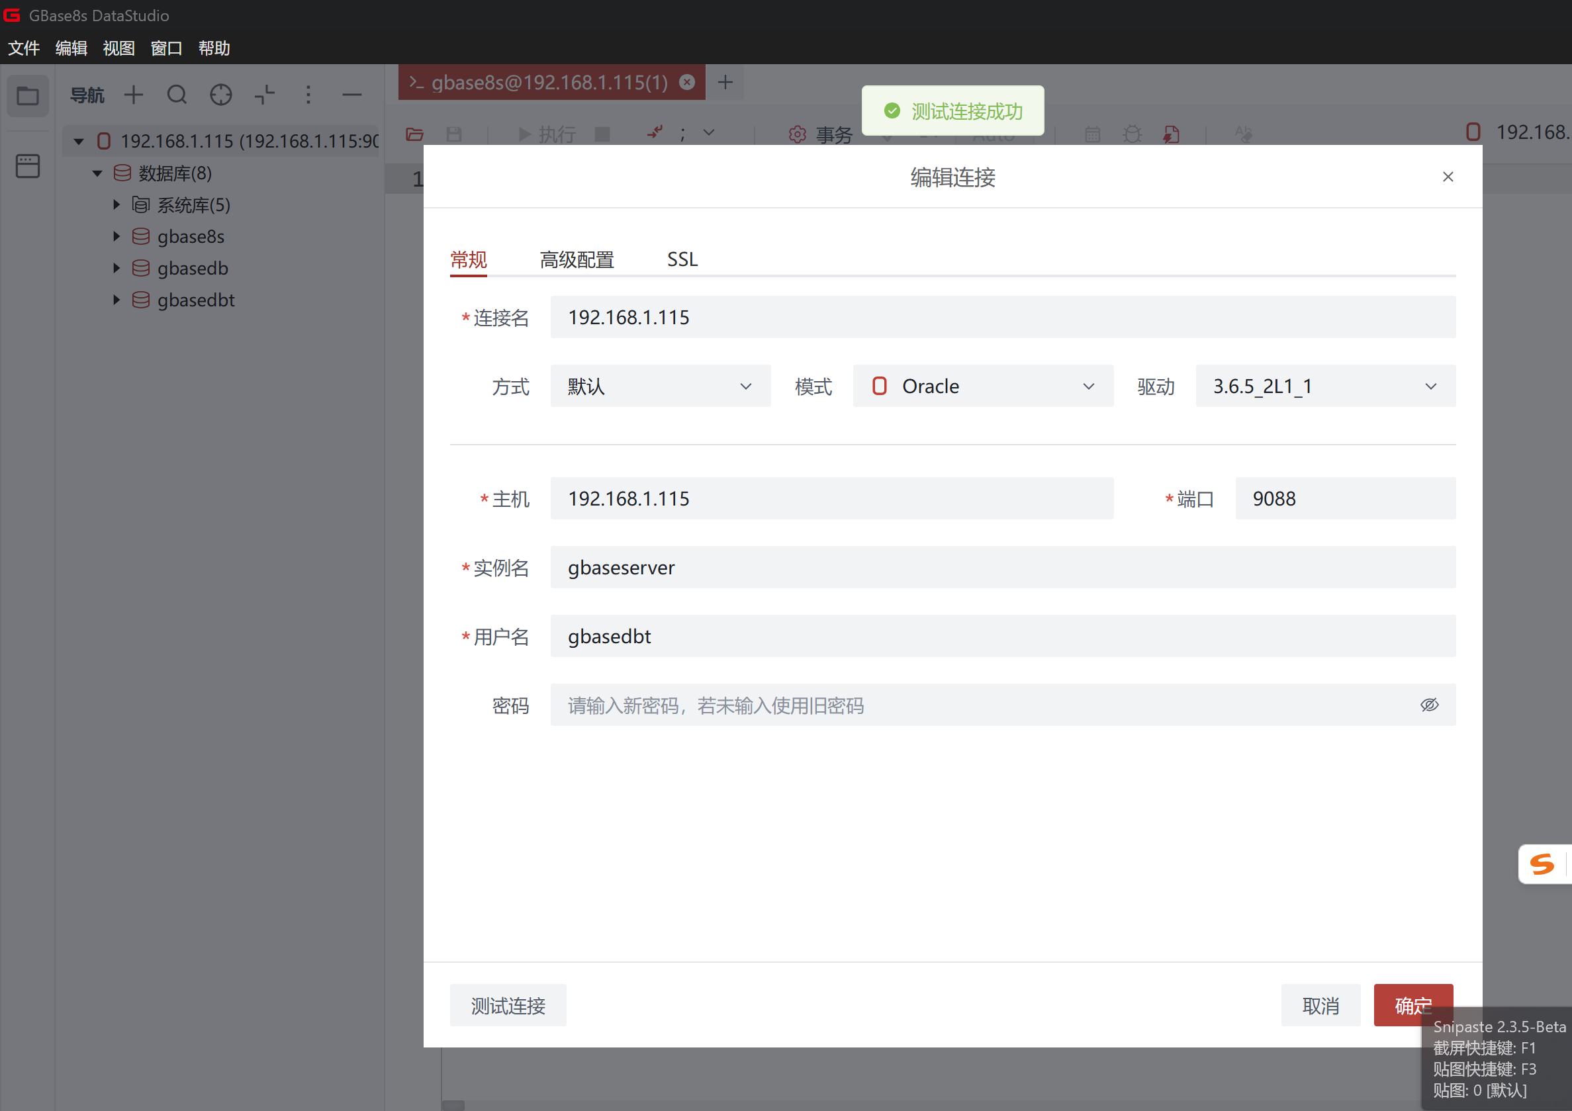1572x1111 pixels.
Task: Open the 模式 dropdown showing Oracle
Action: 982,386
